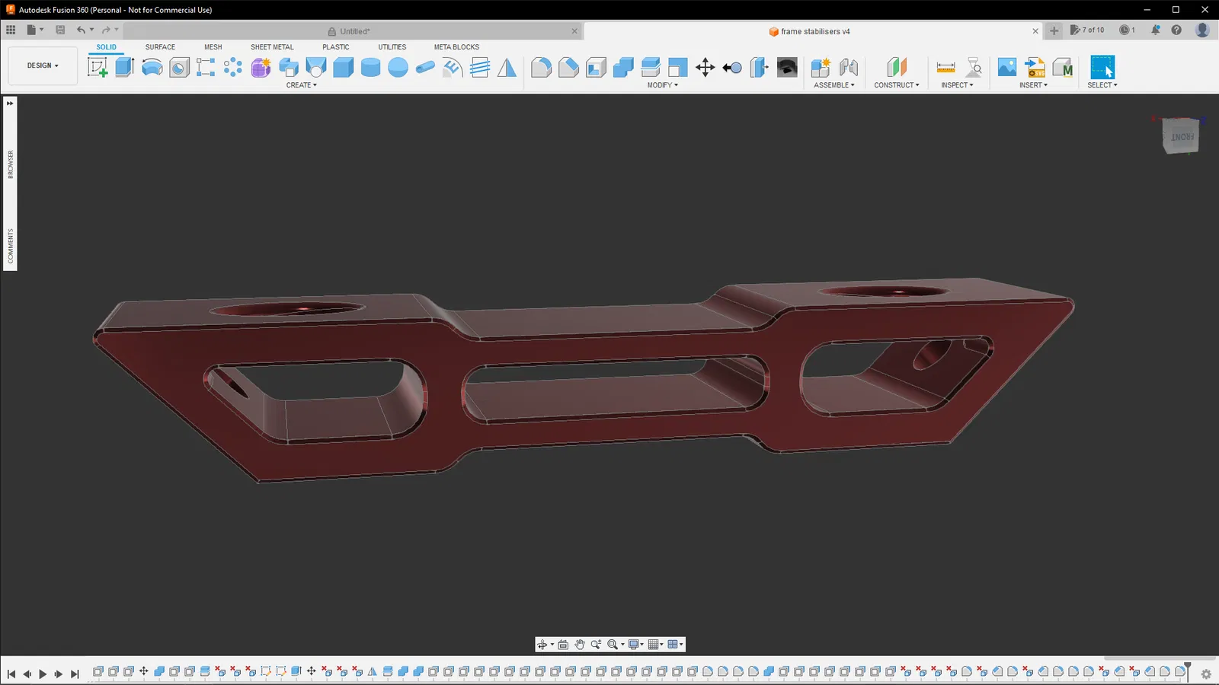Open the File menu dropdown
This screenshot has width=1219, height=685.
click(35, 30)
